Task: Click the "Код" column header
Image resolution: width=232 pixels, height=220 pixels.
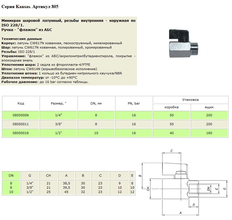Action: coord(21,103)
